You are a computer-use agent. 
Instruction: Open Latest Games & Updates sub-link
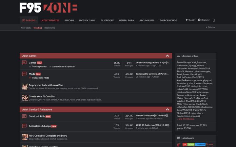(x=63, y=66)
